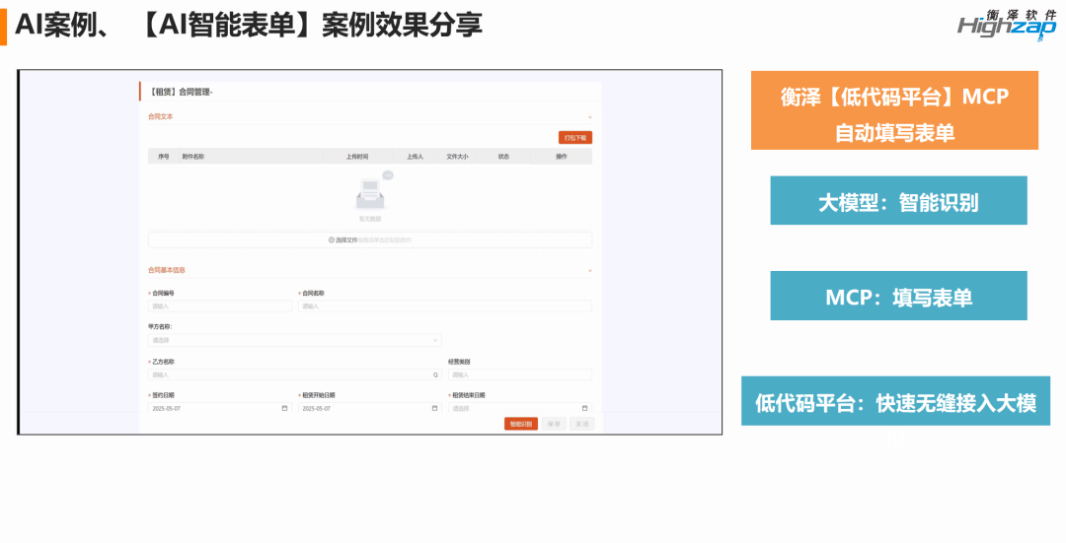1066x543 pixels.
Task: Click the 合同基本信息 section title
Action: 167,270
